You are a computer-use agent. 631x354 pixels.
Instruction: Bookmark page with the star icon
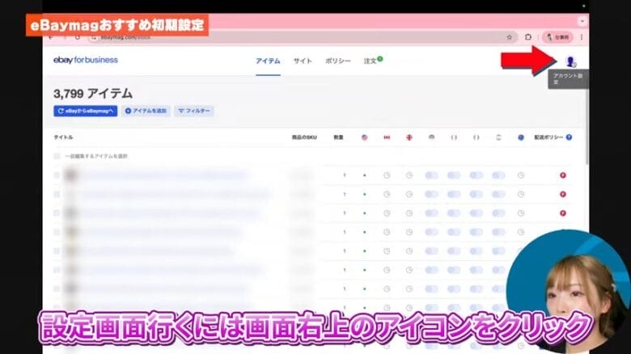point(509,37)
